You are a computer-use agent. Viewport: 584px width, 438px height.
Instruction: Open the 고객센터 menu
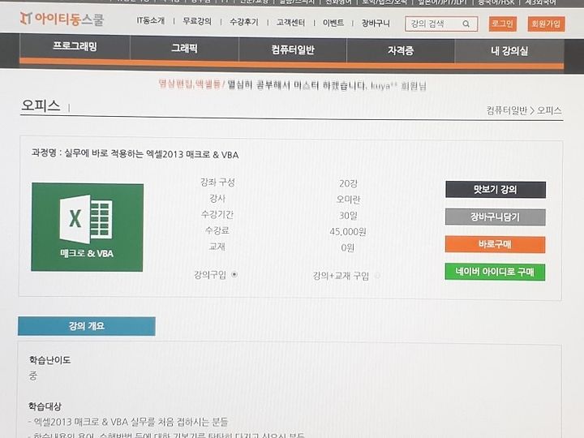[290, 23]
